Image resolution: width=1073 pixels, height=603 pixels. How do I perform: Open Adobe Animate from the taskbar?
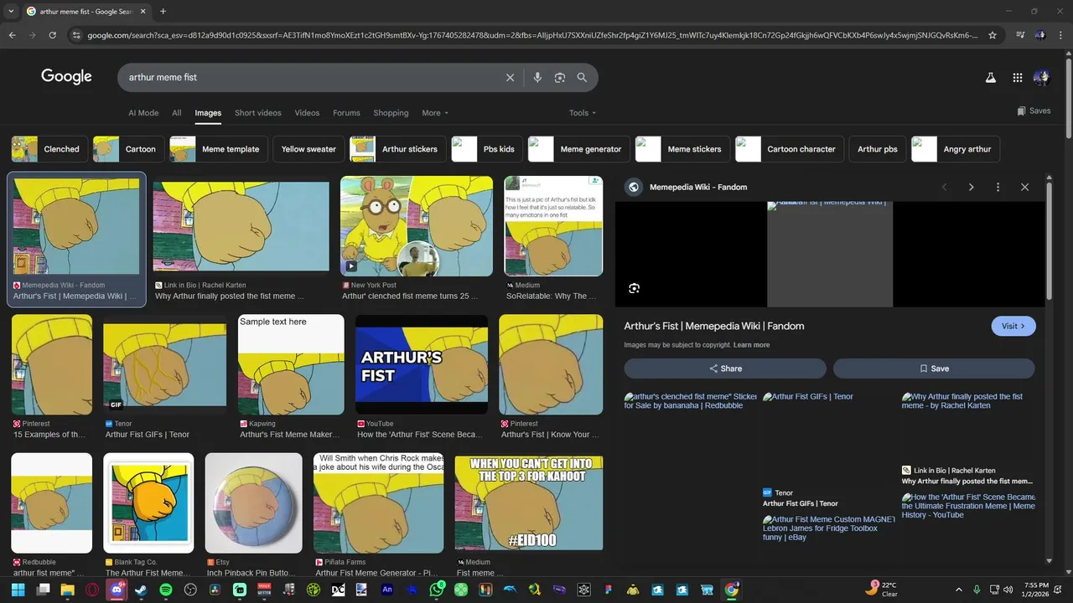point(387,590)
